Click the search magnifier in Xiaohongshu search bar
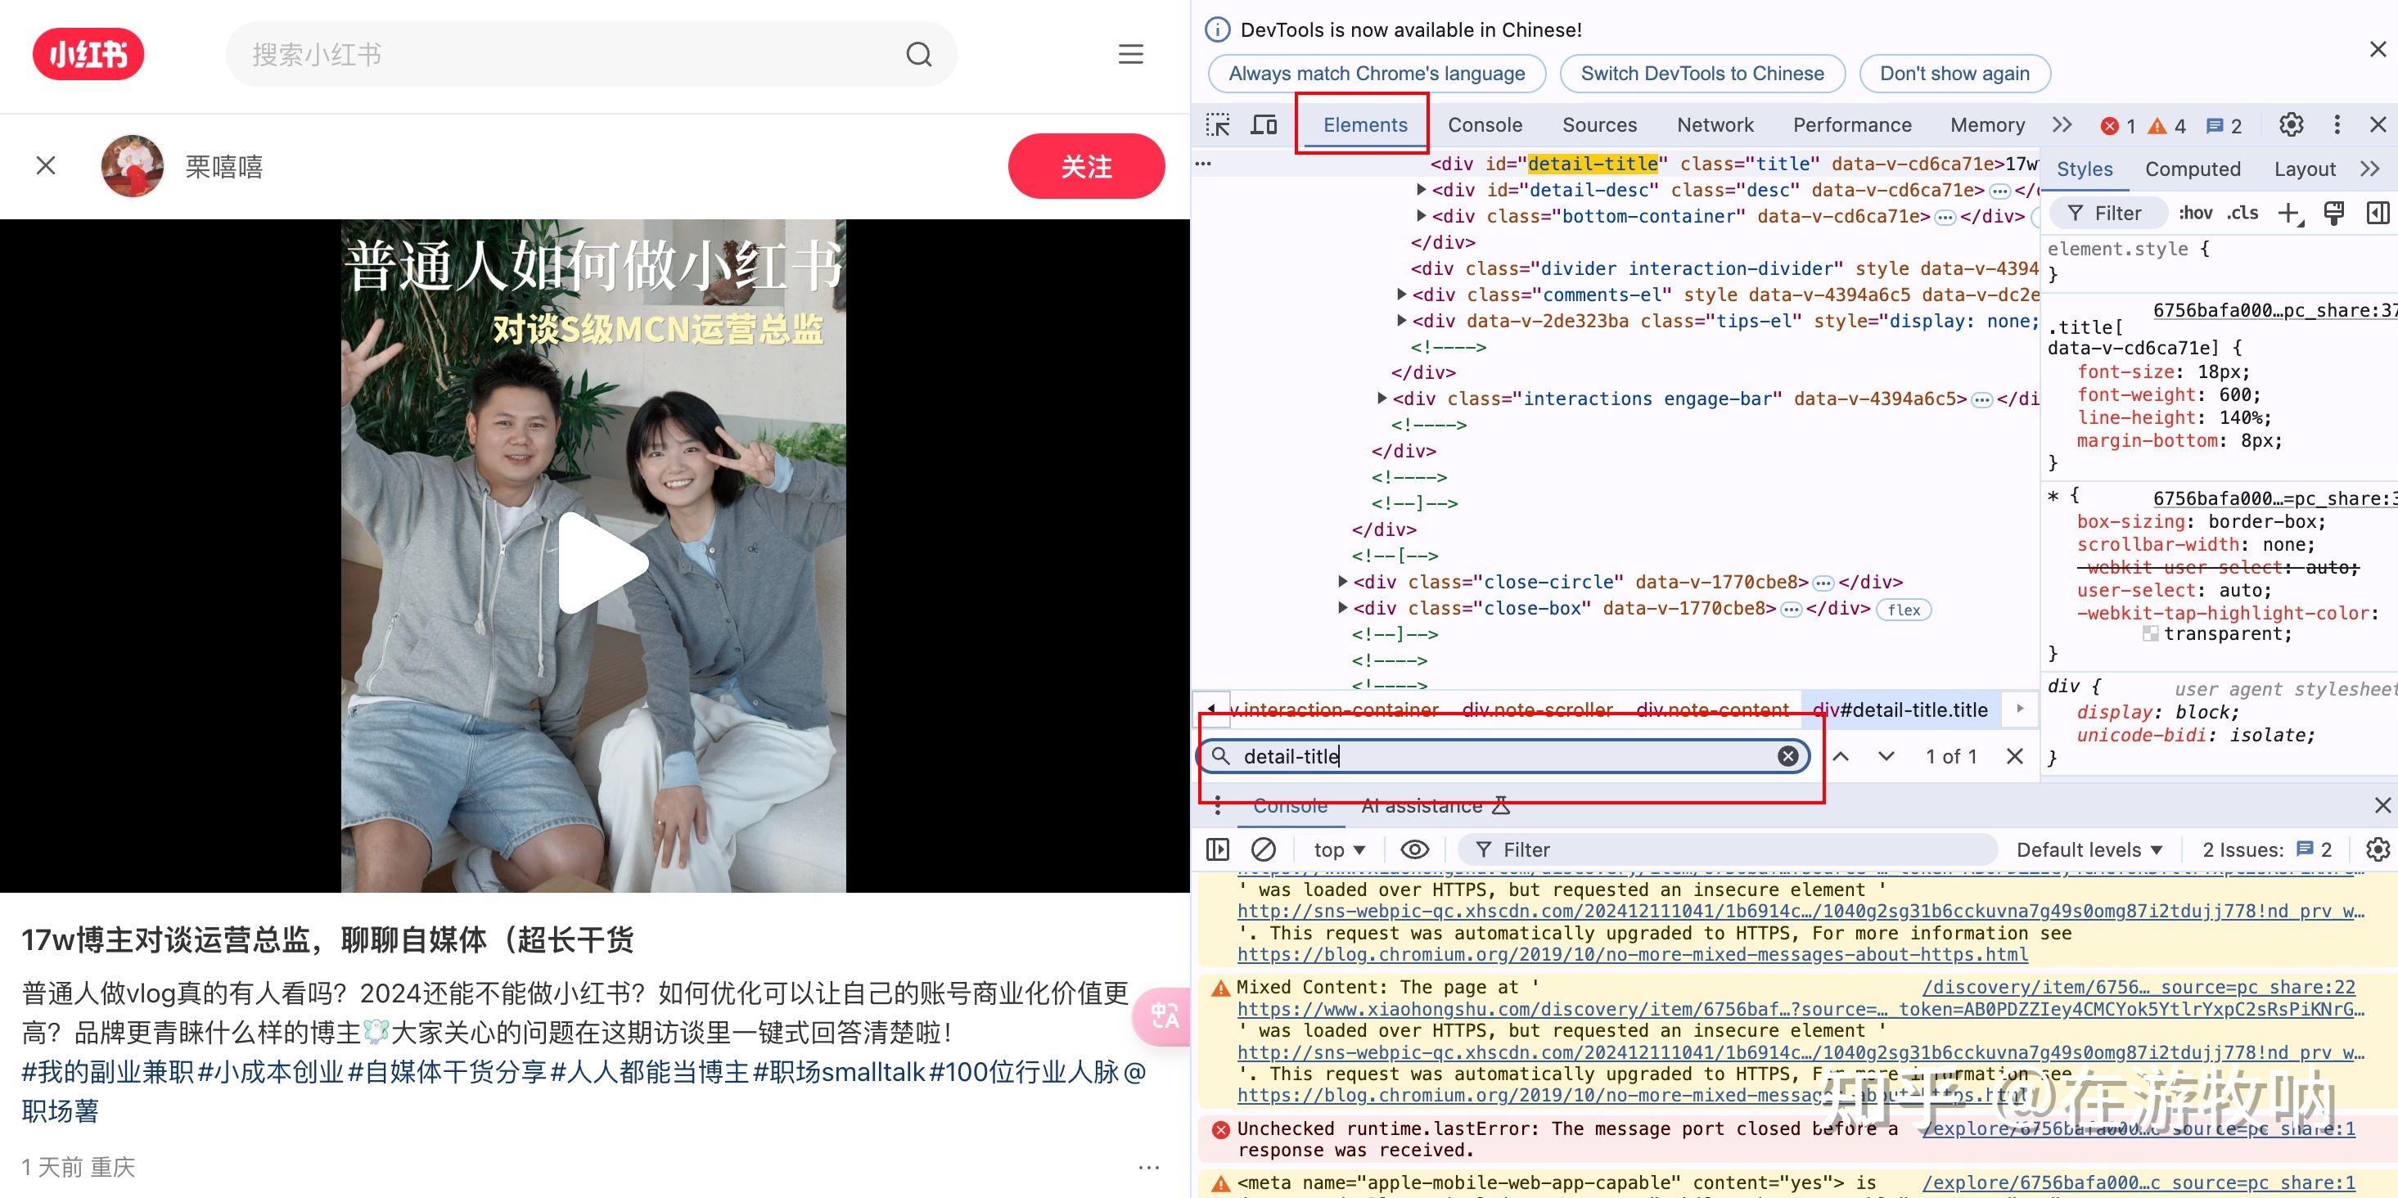 tap(917, 54)
